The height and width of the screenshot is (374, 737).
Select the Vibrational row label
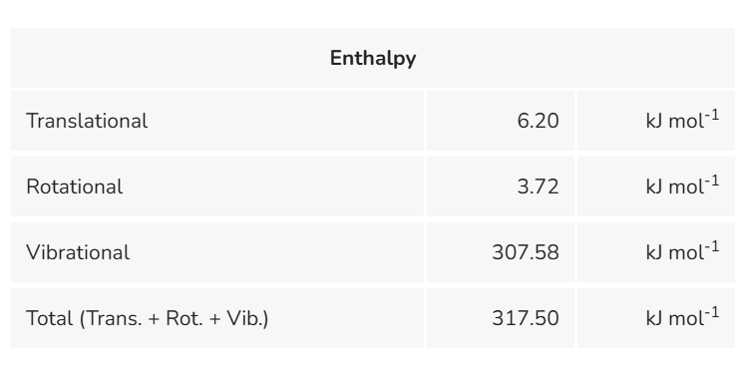[x=78, y=252]
